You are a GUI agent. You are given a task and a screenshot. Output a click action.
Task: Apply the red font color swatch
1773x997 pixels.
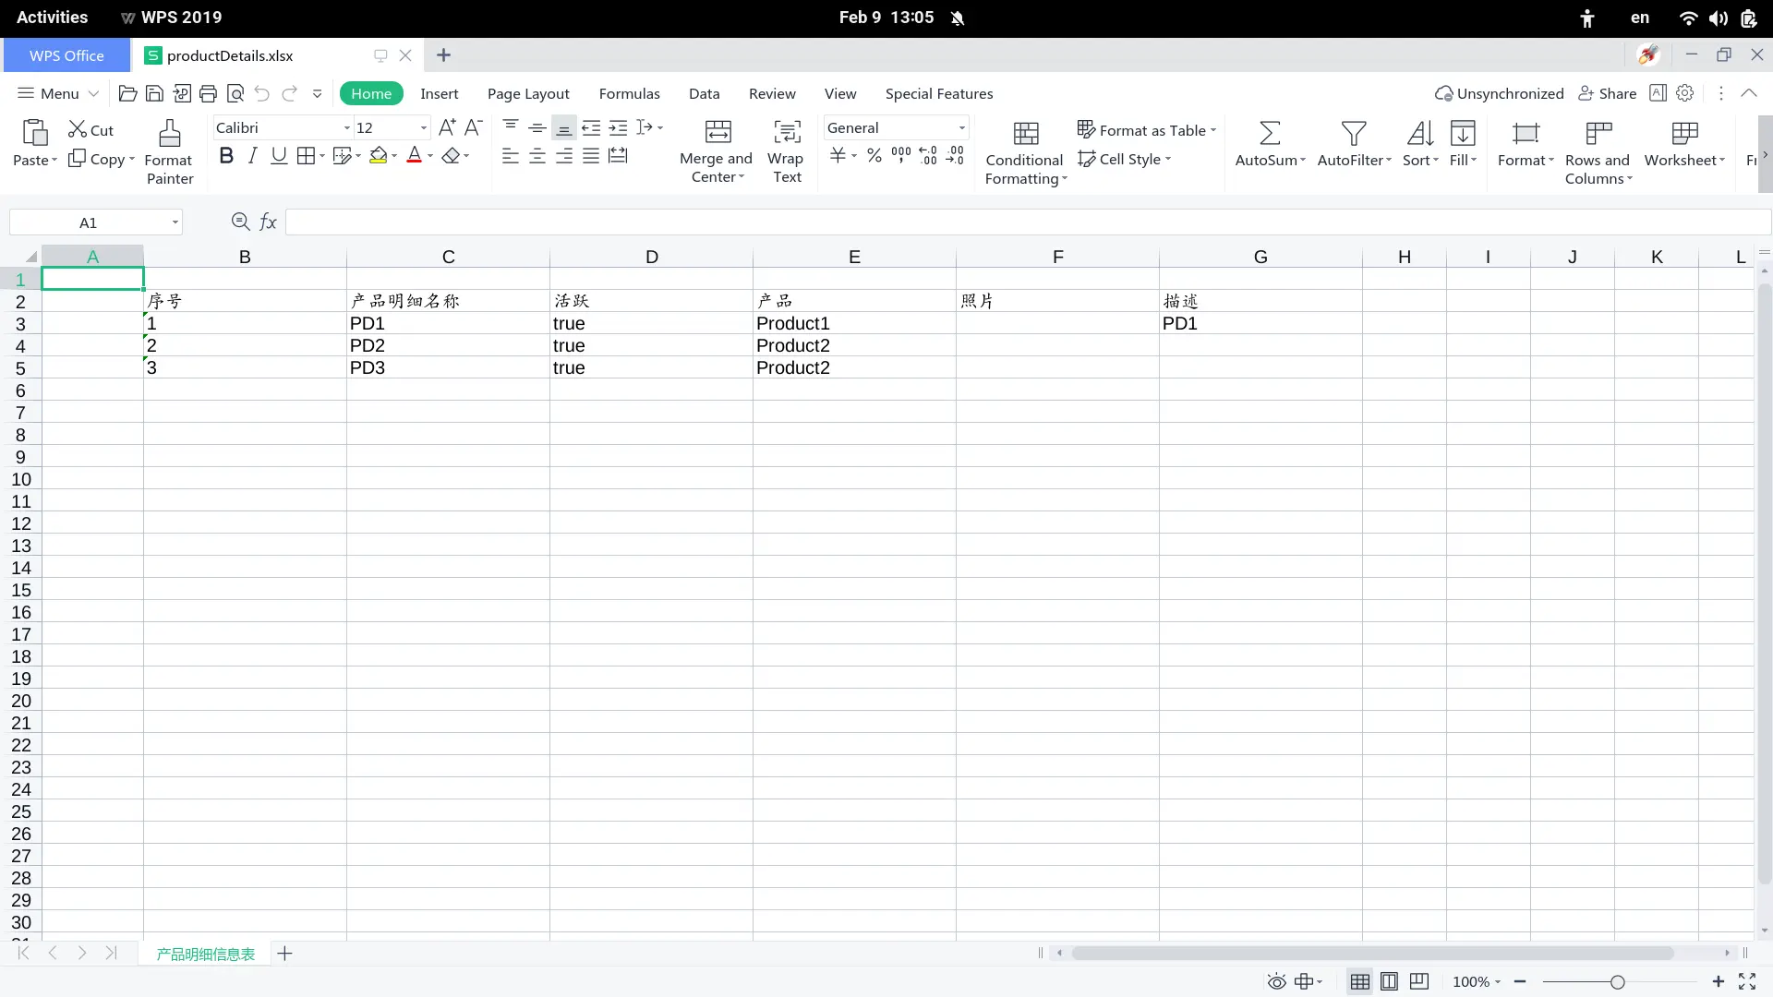click(415, 156)
